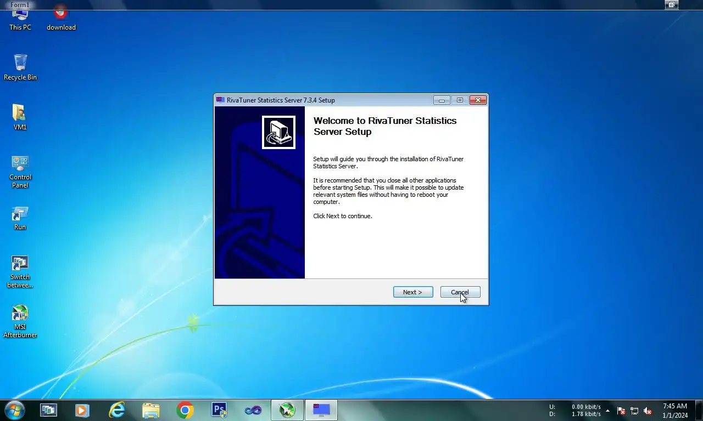Open the media player taskbar icon
Image resolution: width=703 pixels, height=421 pixels.
point(82,410)
